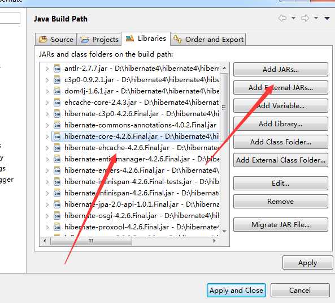
Task: Click the hibernate-proxool-4.2.6.Final.jar file icon
Action: point(57,227)
